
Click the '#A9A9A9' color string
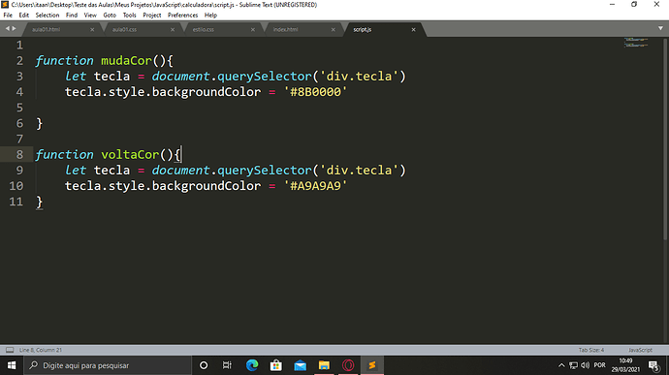coord(315,186)
